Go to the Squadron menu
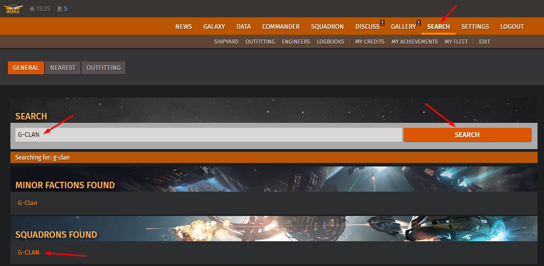This screenshot has width=544, height=266. point(327,27)
